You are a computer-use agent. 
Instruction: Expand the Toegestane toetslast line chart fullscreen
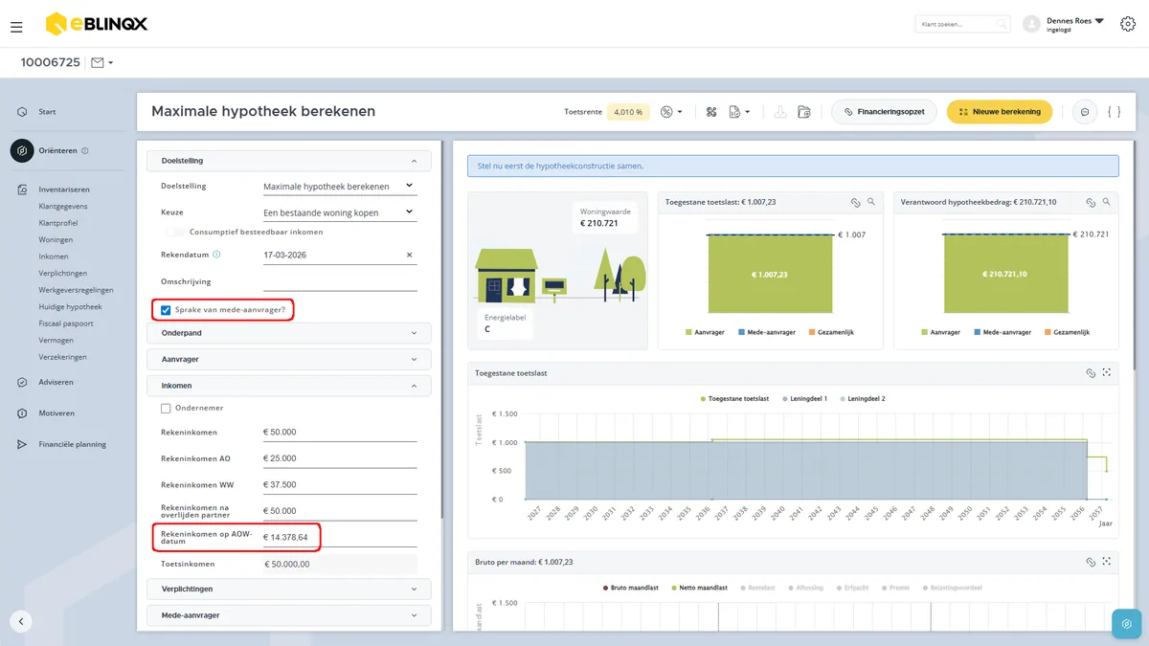1106,372
